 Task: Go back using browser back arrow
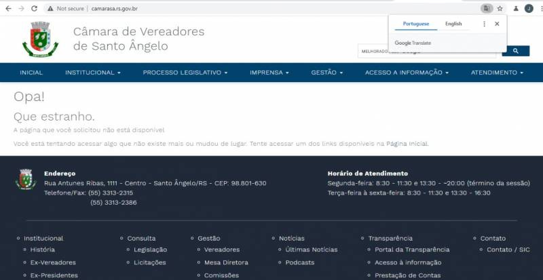8,9
